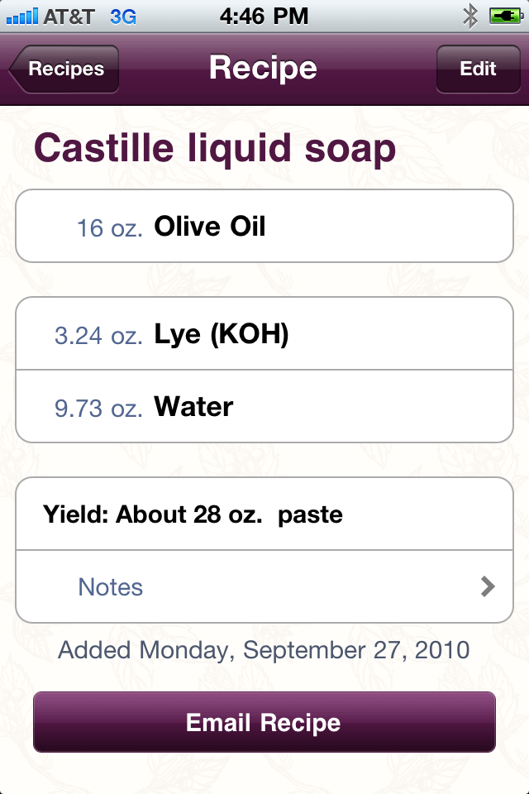Tap the 9.73 oz. water amount
Image resolution: width=529 pixels, height=794 pixels.
[98, 408]
